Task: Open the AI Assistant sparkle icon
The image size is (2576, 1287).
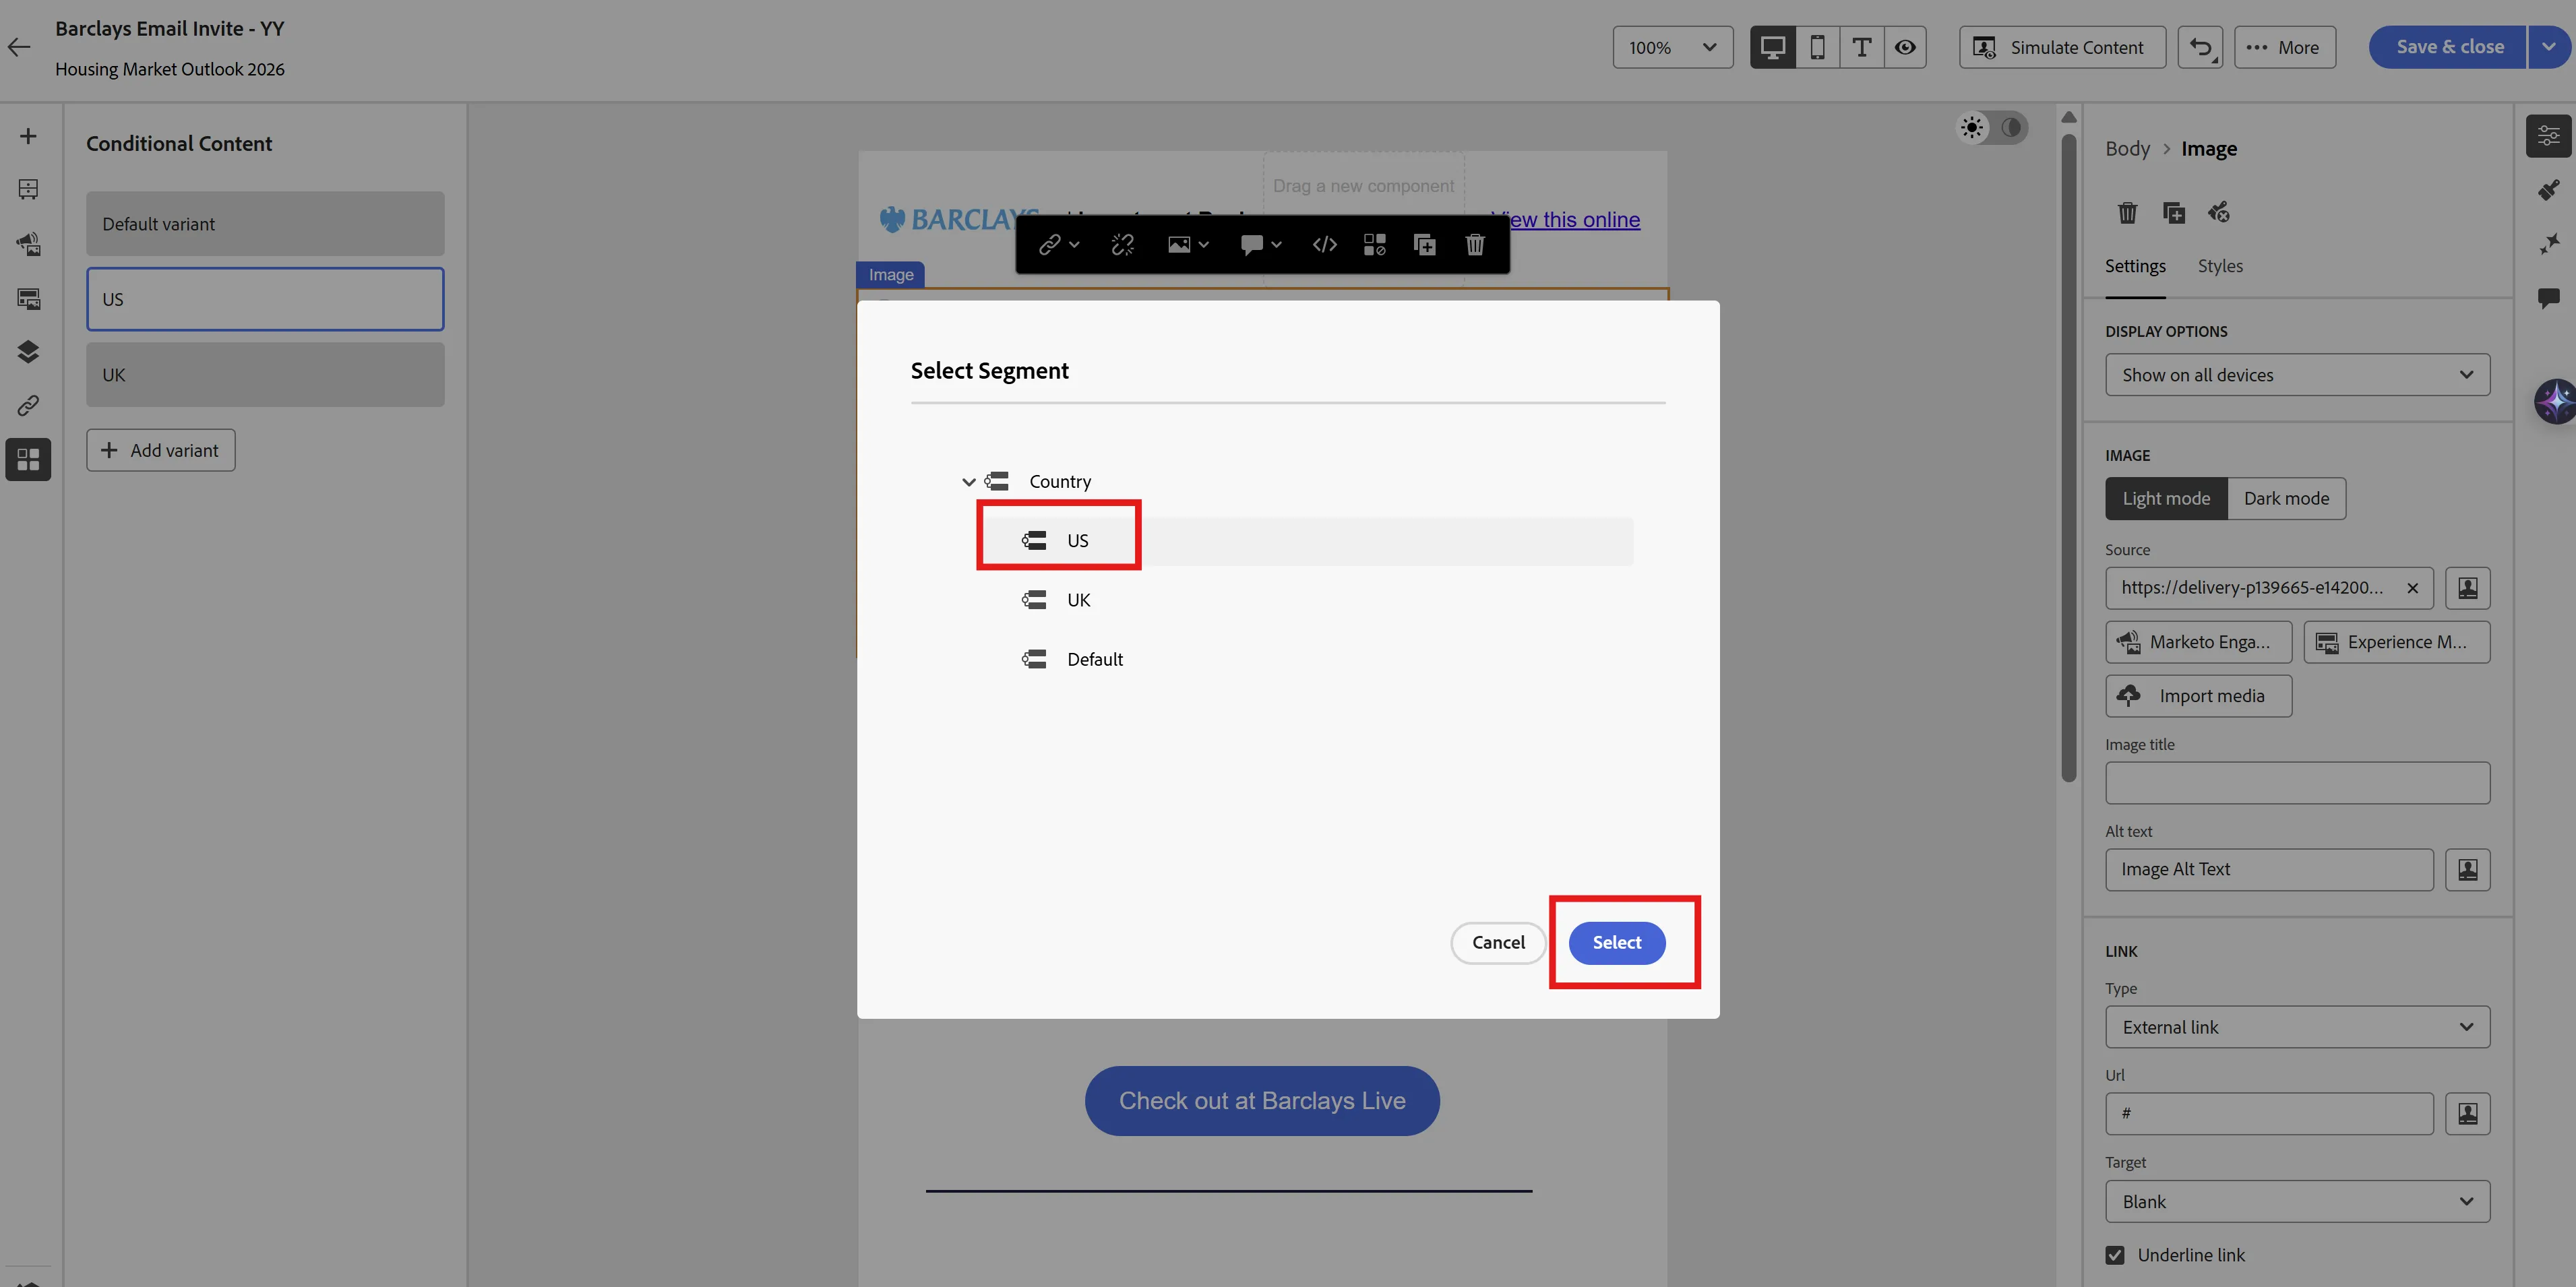Action: [2554, 402]
